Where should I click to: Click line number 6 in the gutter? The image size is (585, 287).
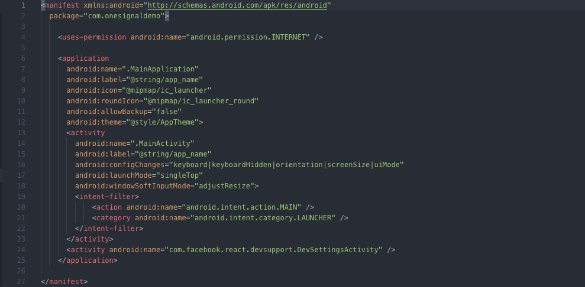(x=24, y=58)
